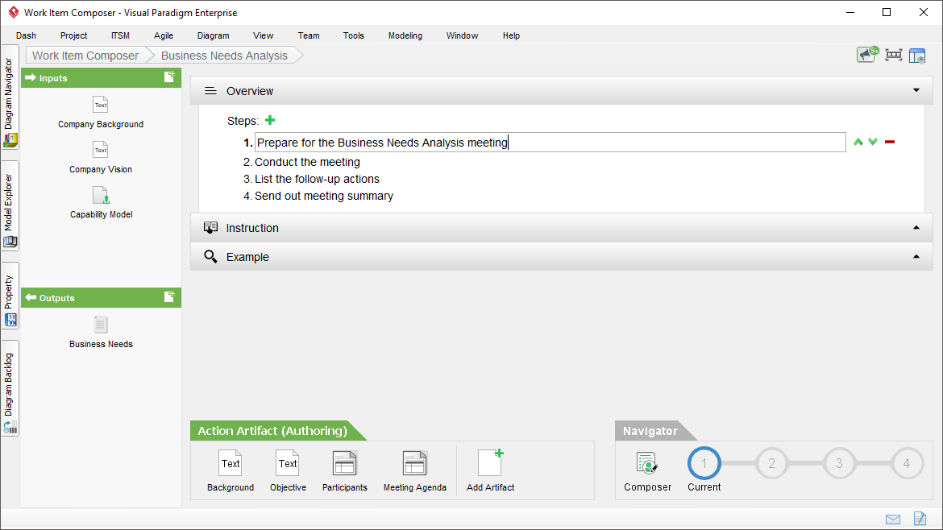Open the Help menu

[511, 35]
